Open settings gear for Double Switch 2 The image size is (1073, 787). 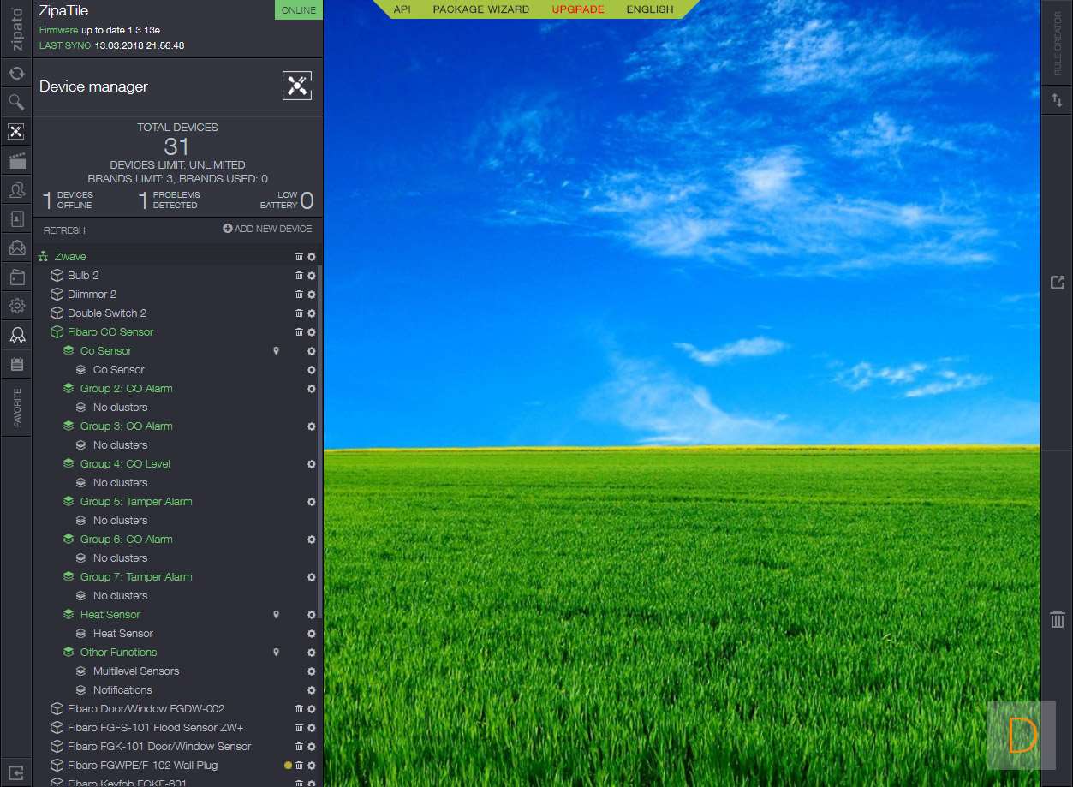point(312,313)
